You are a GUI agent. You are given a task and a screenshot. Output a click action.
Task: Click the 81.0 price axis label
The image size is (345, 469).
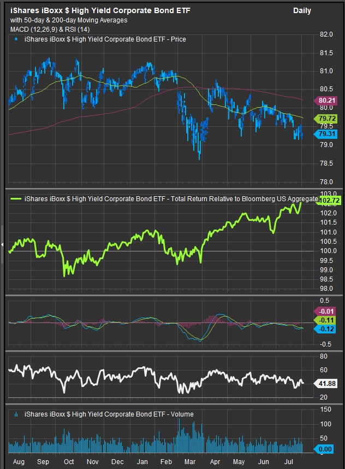[326, 71]
